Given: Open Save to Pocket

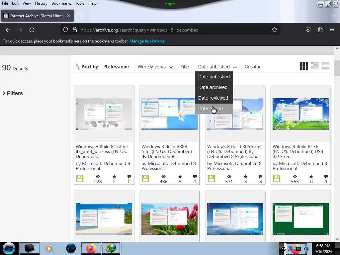Looking at the screenshot, I should 308,30.
